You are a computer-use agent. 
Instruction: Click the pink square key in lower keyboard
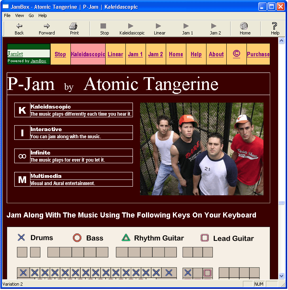(207, 273)
